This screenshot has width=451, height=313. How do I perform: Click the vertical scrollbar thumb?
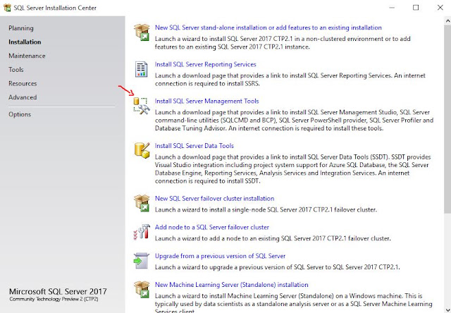[x=447, y=119]
